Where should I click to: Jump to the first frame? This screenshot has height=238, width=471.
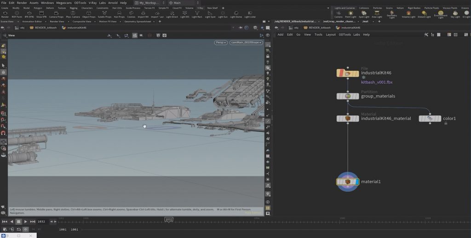(x=5, y=221)
